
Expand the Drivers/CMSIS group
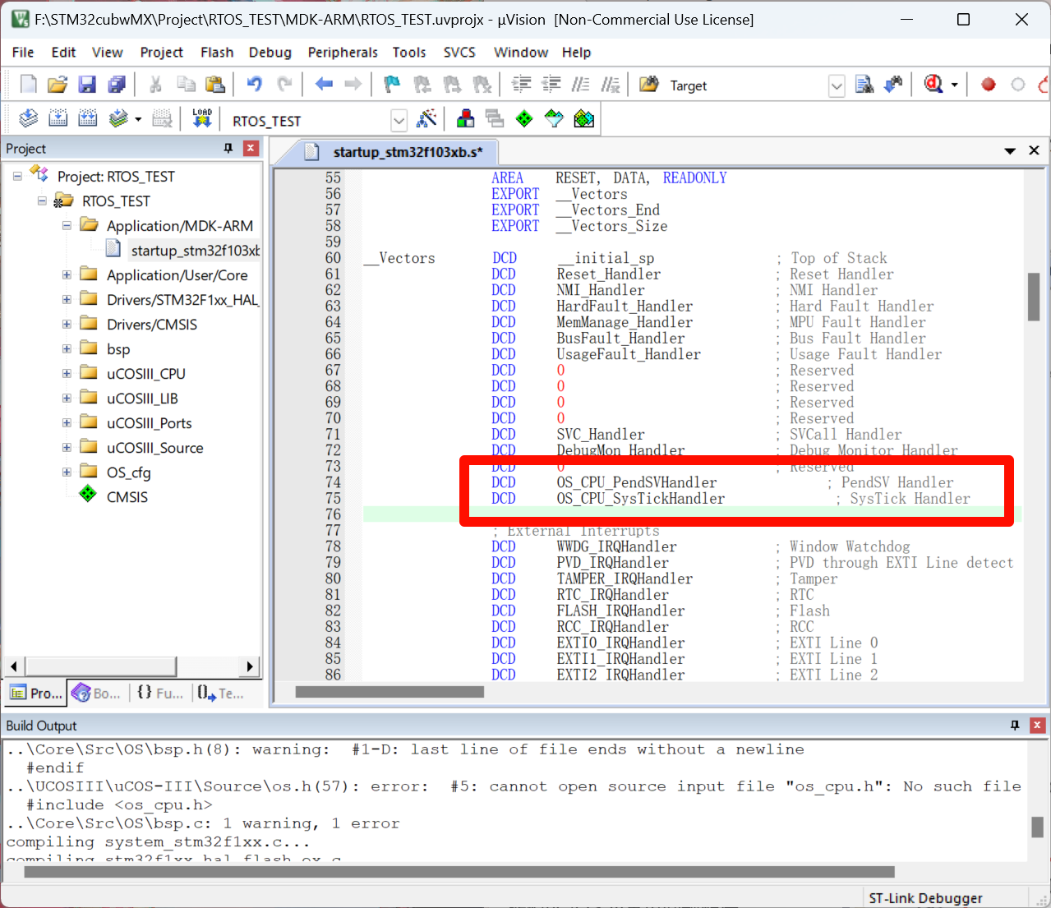(67, 325)
